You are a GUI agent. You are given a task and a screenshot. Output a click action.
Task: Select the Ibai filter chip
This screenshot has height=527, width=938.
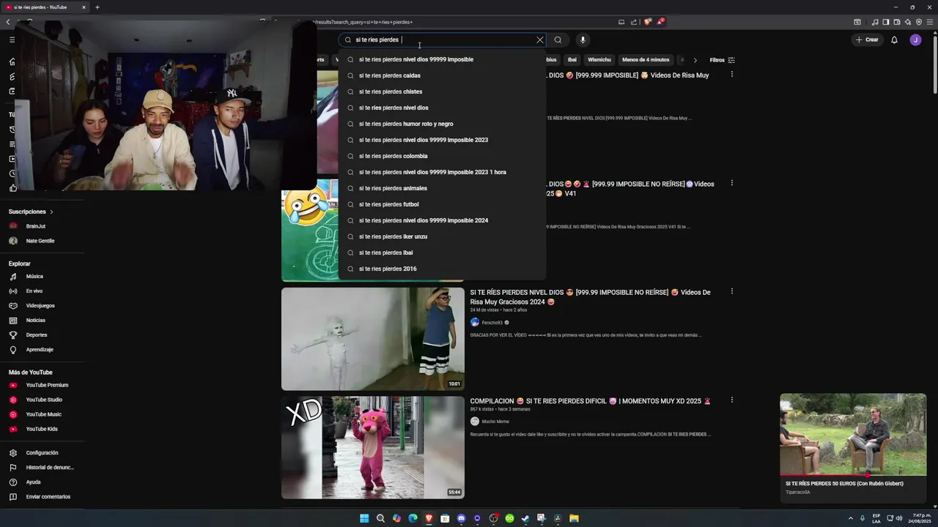[572, 60]
